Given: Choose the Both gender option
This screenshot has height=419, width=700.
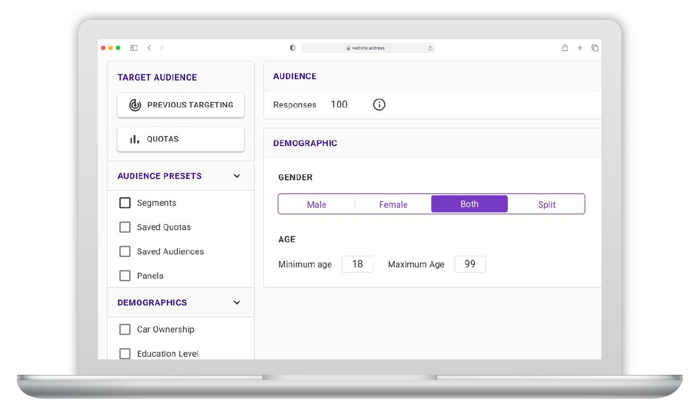Looking at the screenshot, I should tap(469, 204).
